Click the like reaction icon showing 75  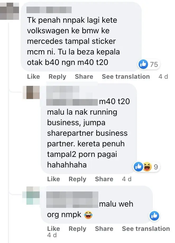click(x=143, y=64)
